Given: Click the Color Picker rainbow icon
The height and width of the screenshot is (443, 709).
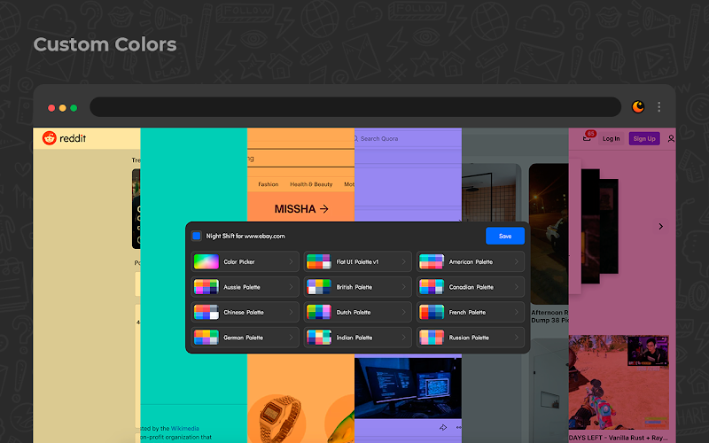Looking at the screenshot, I should point(206,261).
